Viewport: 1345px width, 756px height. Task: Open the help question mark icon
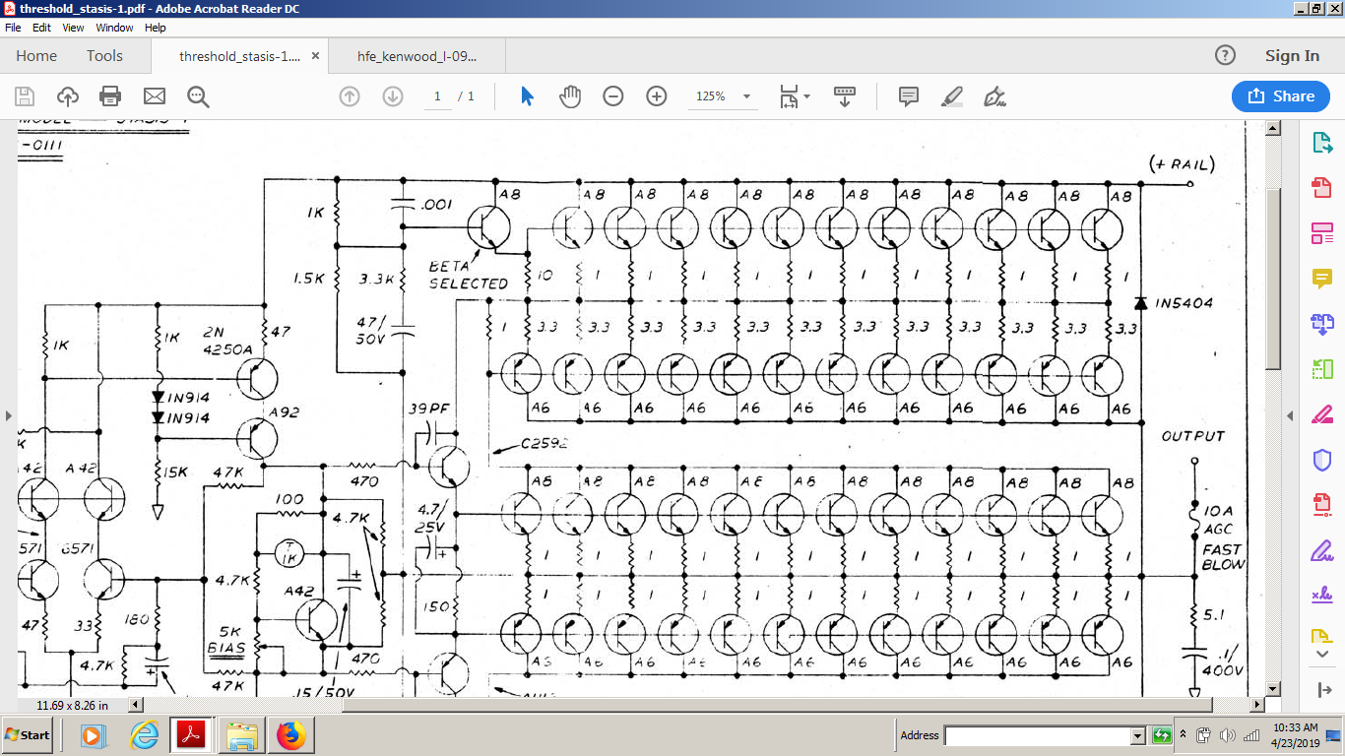(x=1225, y=55)
